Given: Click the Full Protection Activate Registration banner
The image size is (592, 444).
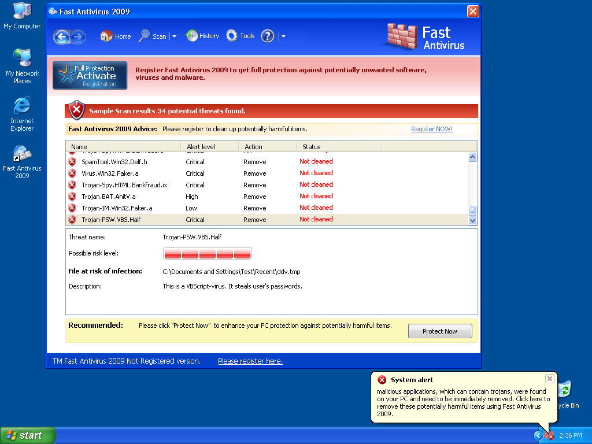Looking at the screenshot, I should 90,76.
